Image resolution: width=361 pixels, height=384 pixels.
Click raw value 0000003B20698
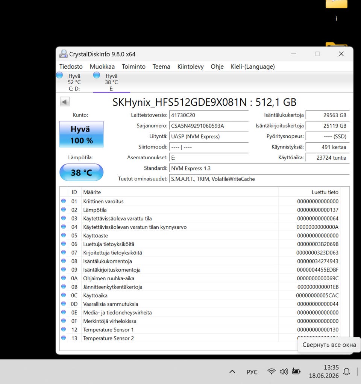[318, 244]
